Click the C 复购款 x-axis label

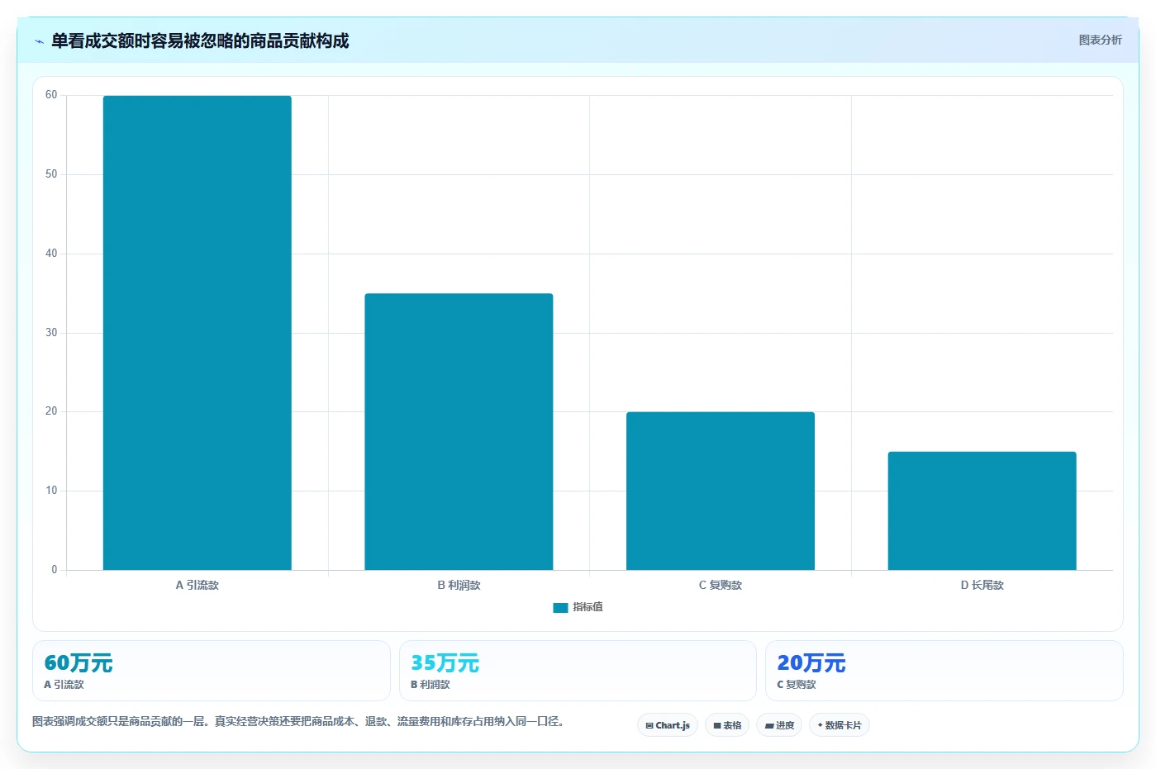point(721,585)
